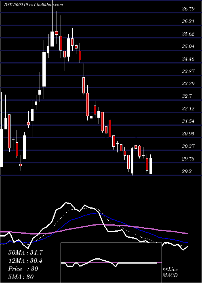202x283 pixels.
Task: Click the 35.04 price axis label
Action: pyautogui.click(x=188, y=46)
